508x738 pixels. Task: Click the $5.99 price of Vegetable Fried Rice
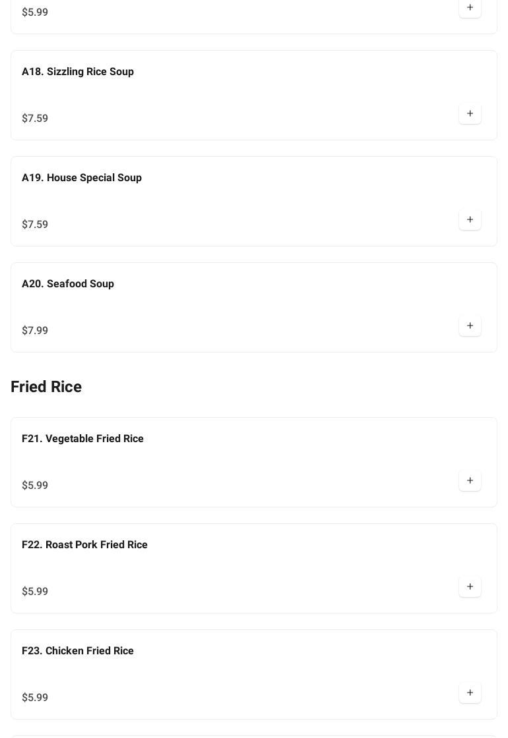(x=35, y=485)
